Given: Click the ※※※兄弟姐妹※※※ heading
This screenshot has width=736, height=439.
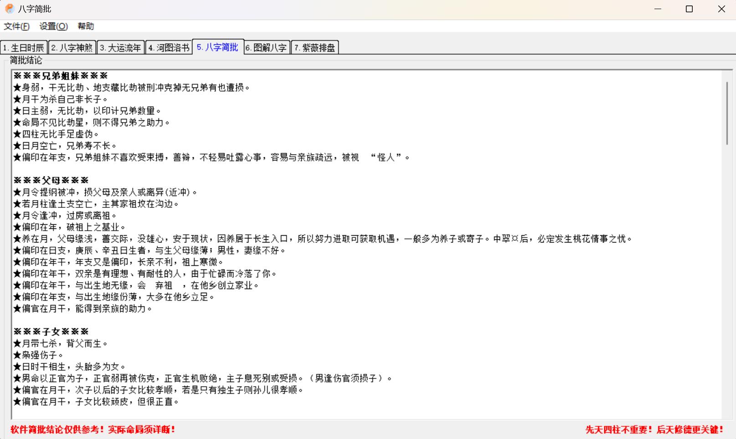Looking at the screenshot, I should tap(61, 76).
